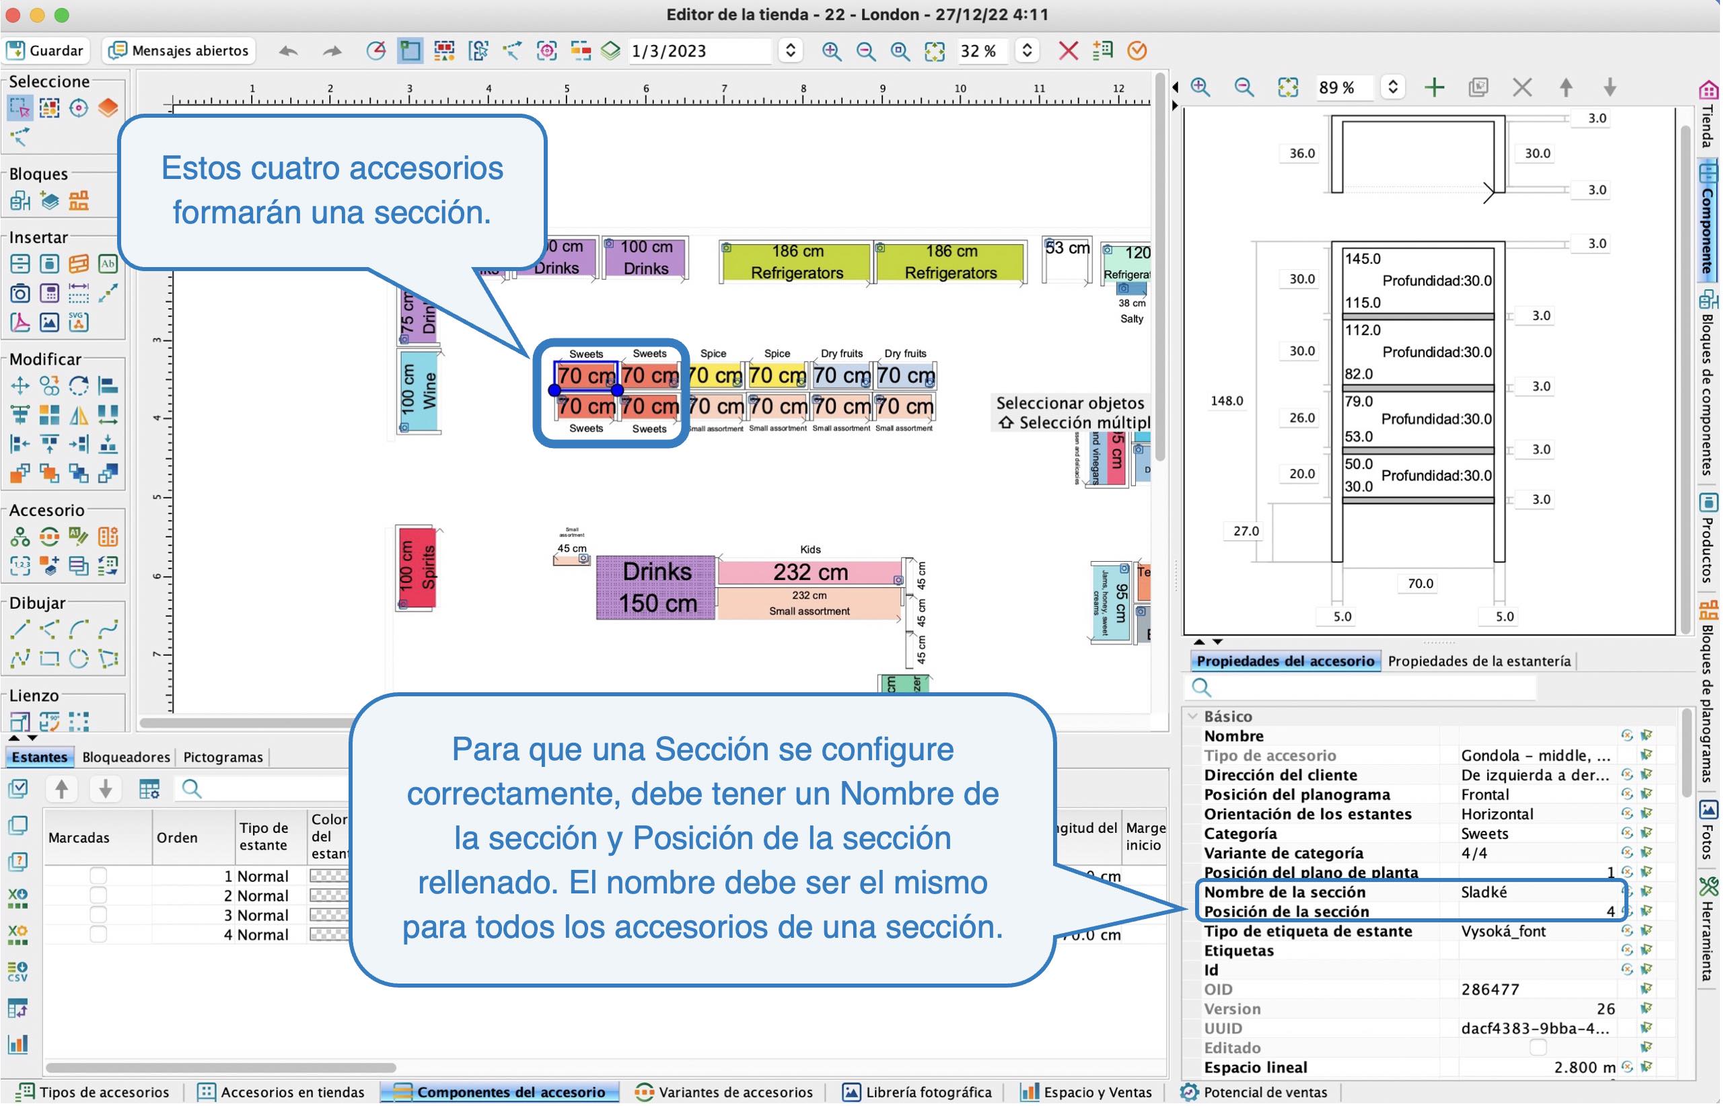1724x1106 pixels.
Task: Click the orange checkmark validation icon
Action: pos(1139,51)
